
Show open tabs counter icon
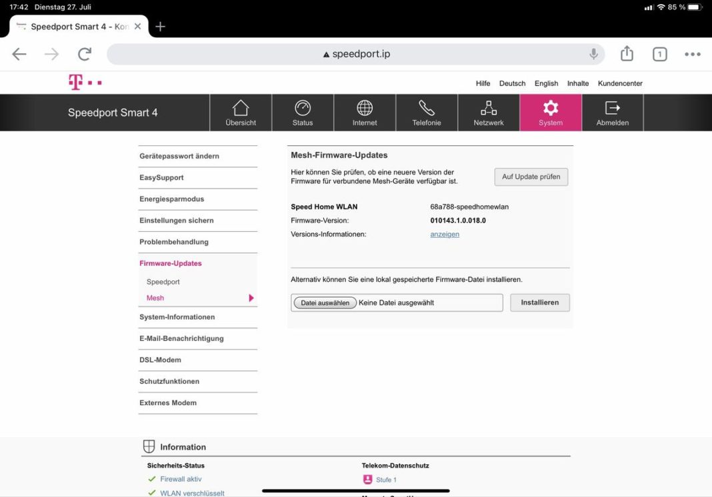click(659, 54)
